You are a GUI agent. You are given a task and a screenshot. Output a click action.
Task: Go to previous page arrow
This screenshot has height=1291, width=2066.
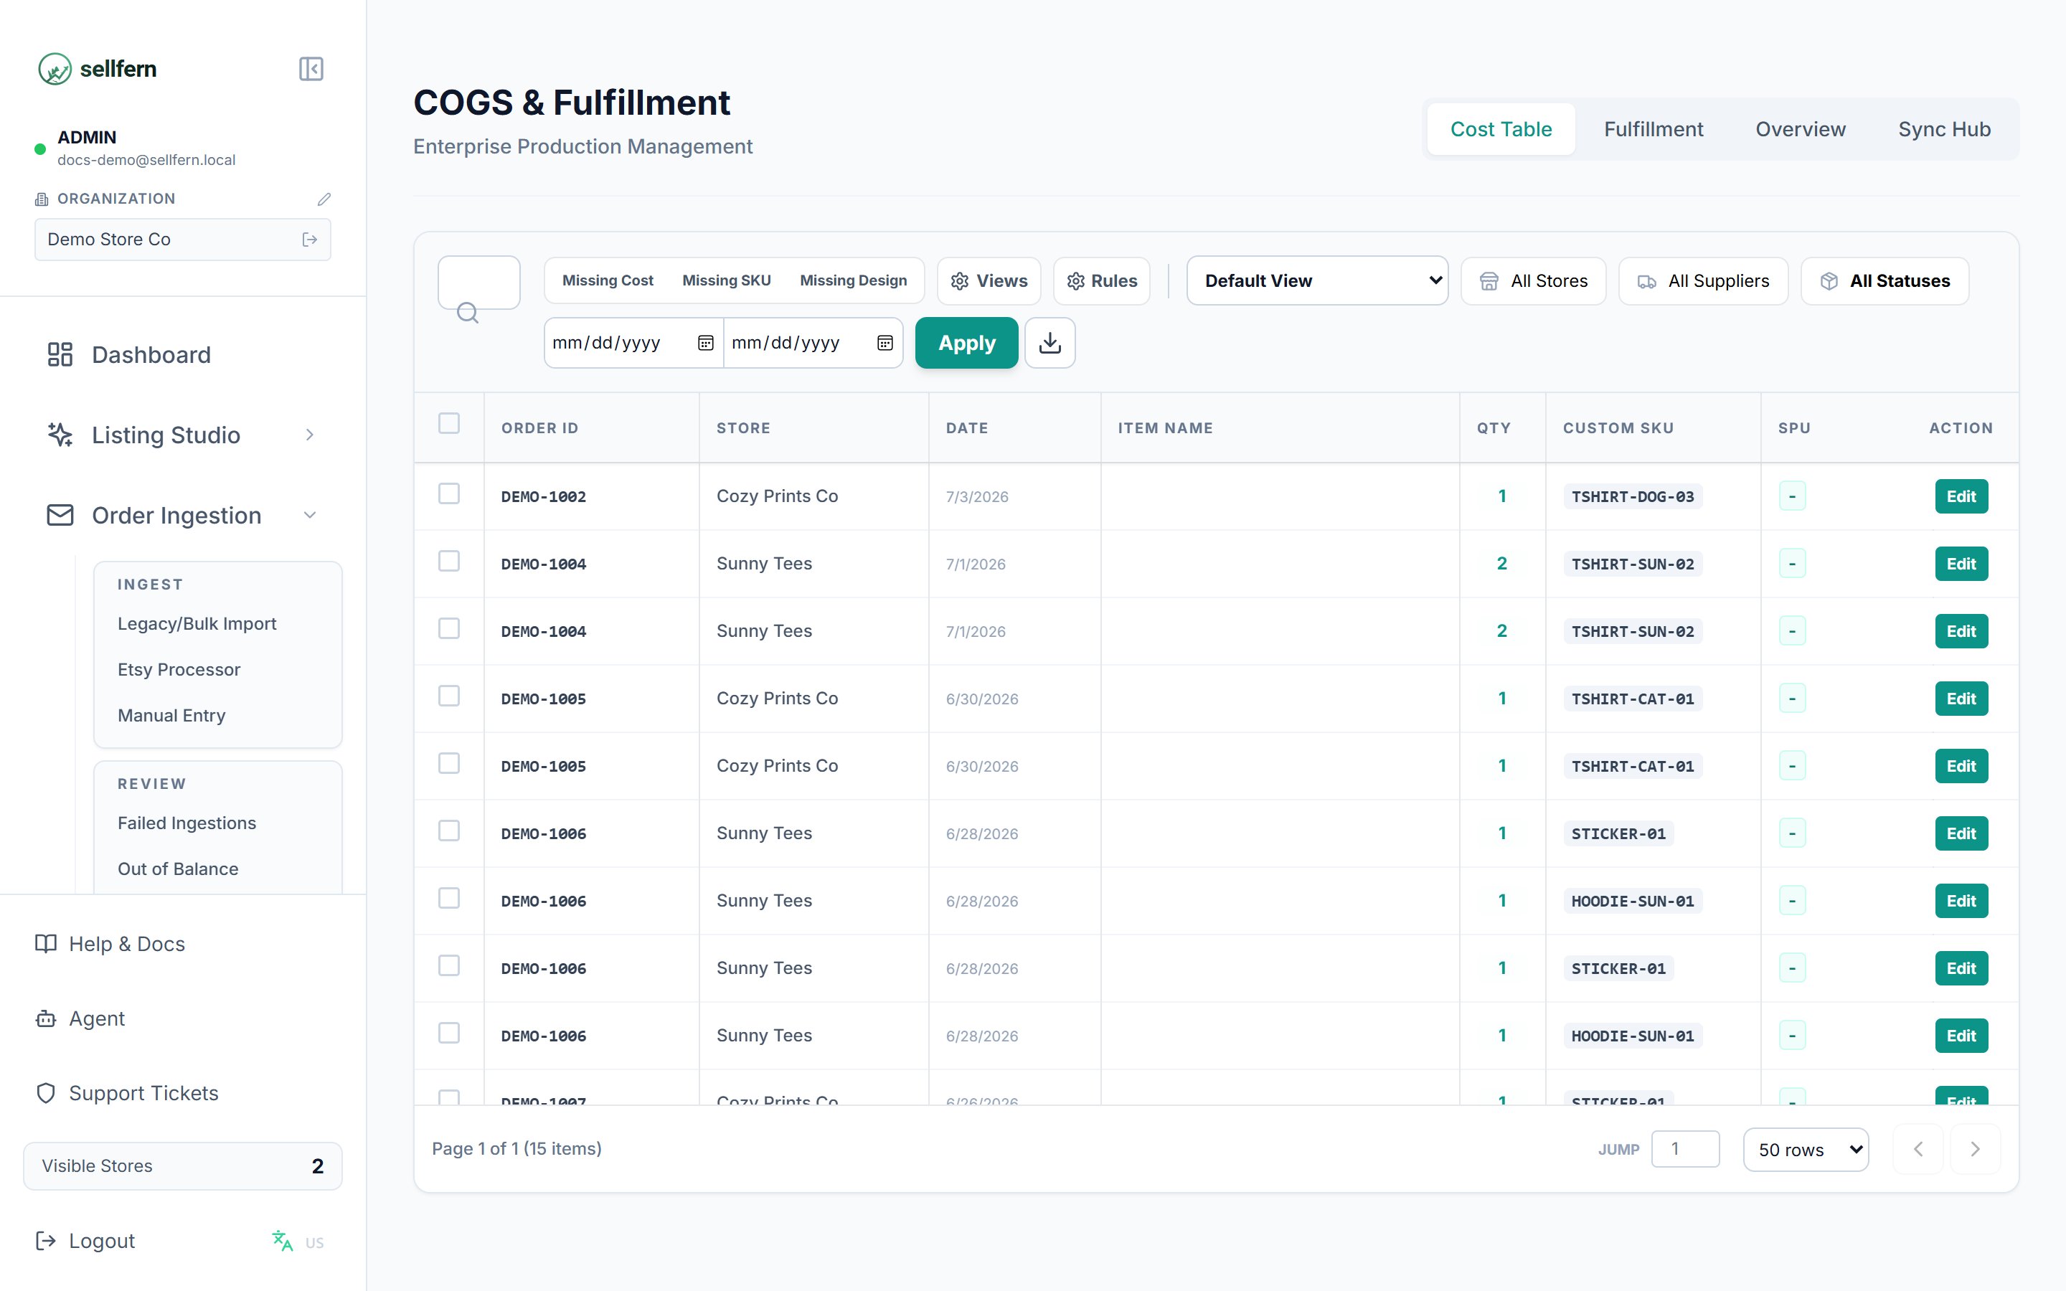click(1918, 1149)
